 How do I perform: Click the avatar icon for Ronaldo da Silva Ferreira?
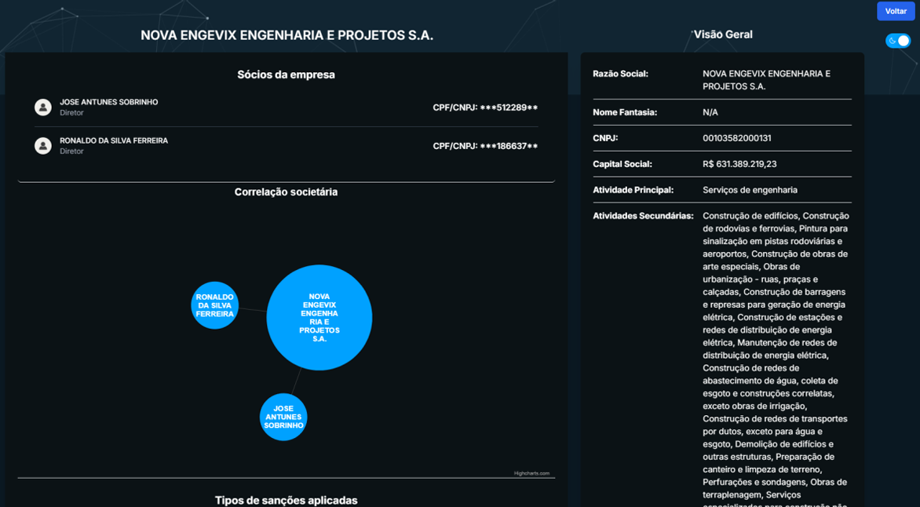click(43, 145)
